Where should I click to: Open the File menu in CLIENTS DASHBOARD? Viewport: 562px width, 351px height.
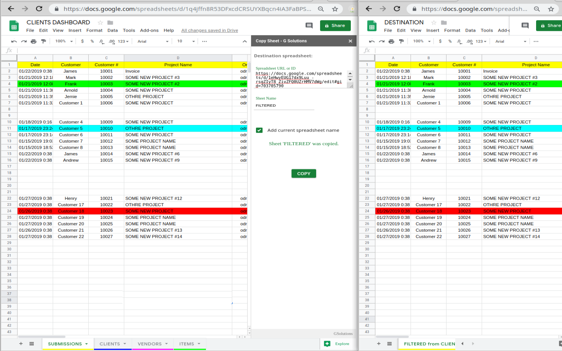click(x=30, y=30)
